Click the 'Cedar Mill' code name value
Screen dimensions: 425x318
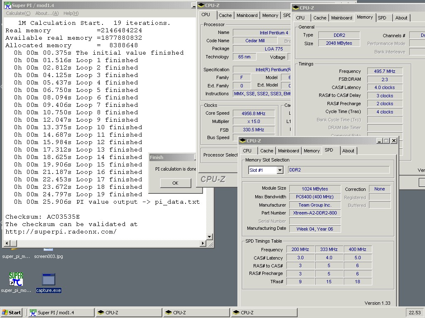255,41
